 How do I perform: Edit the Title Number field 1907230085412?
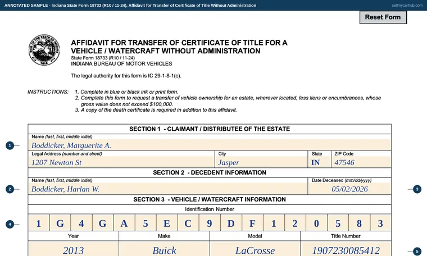click(x=346, y=249)
